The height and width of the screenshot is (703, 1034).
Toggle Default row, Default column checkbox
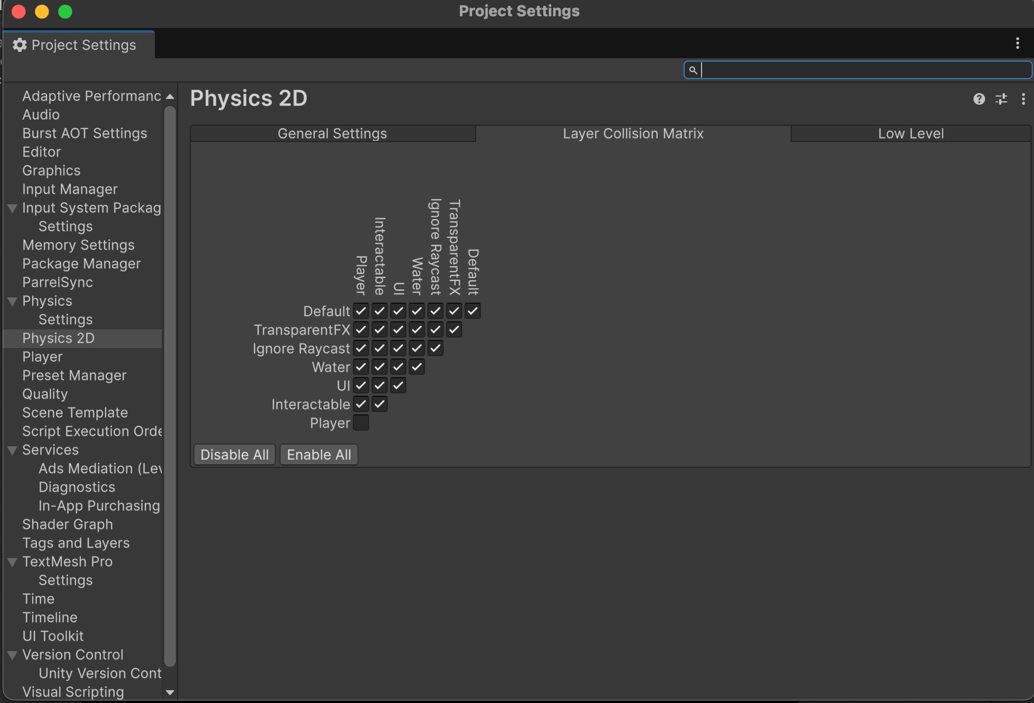473,311
